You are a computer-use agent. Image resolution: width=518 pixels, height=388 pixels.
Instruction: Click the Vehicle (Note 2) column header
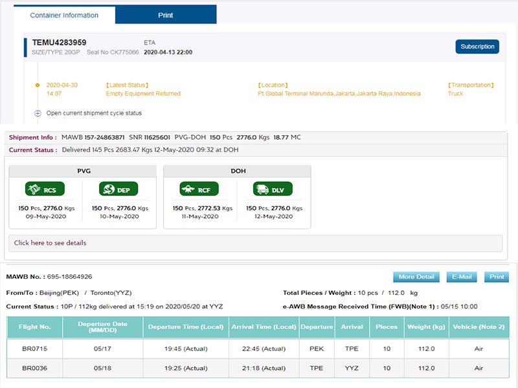(x=479, y=327)
